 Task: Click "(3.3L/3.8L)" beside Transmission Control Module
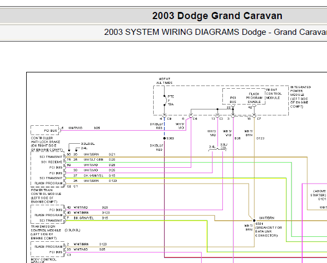(x=72, y=230)
